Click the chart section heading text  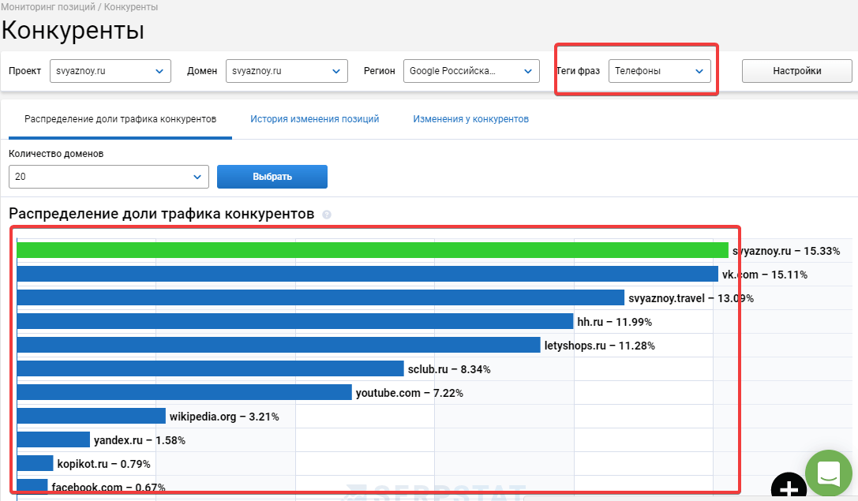[x=162, y=214]
